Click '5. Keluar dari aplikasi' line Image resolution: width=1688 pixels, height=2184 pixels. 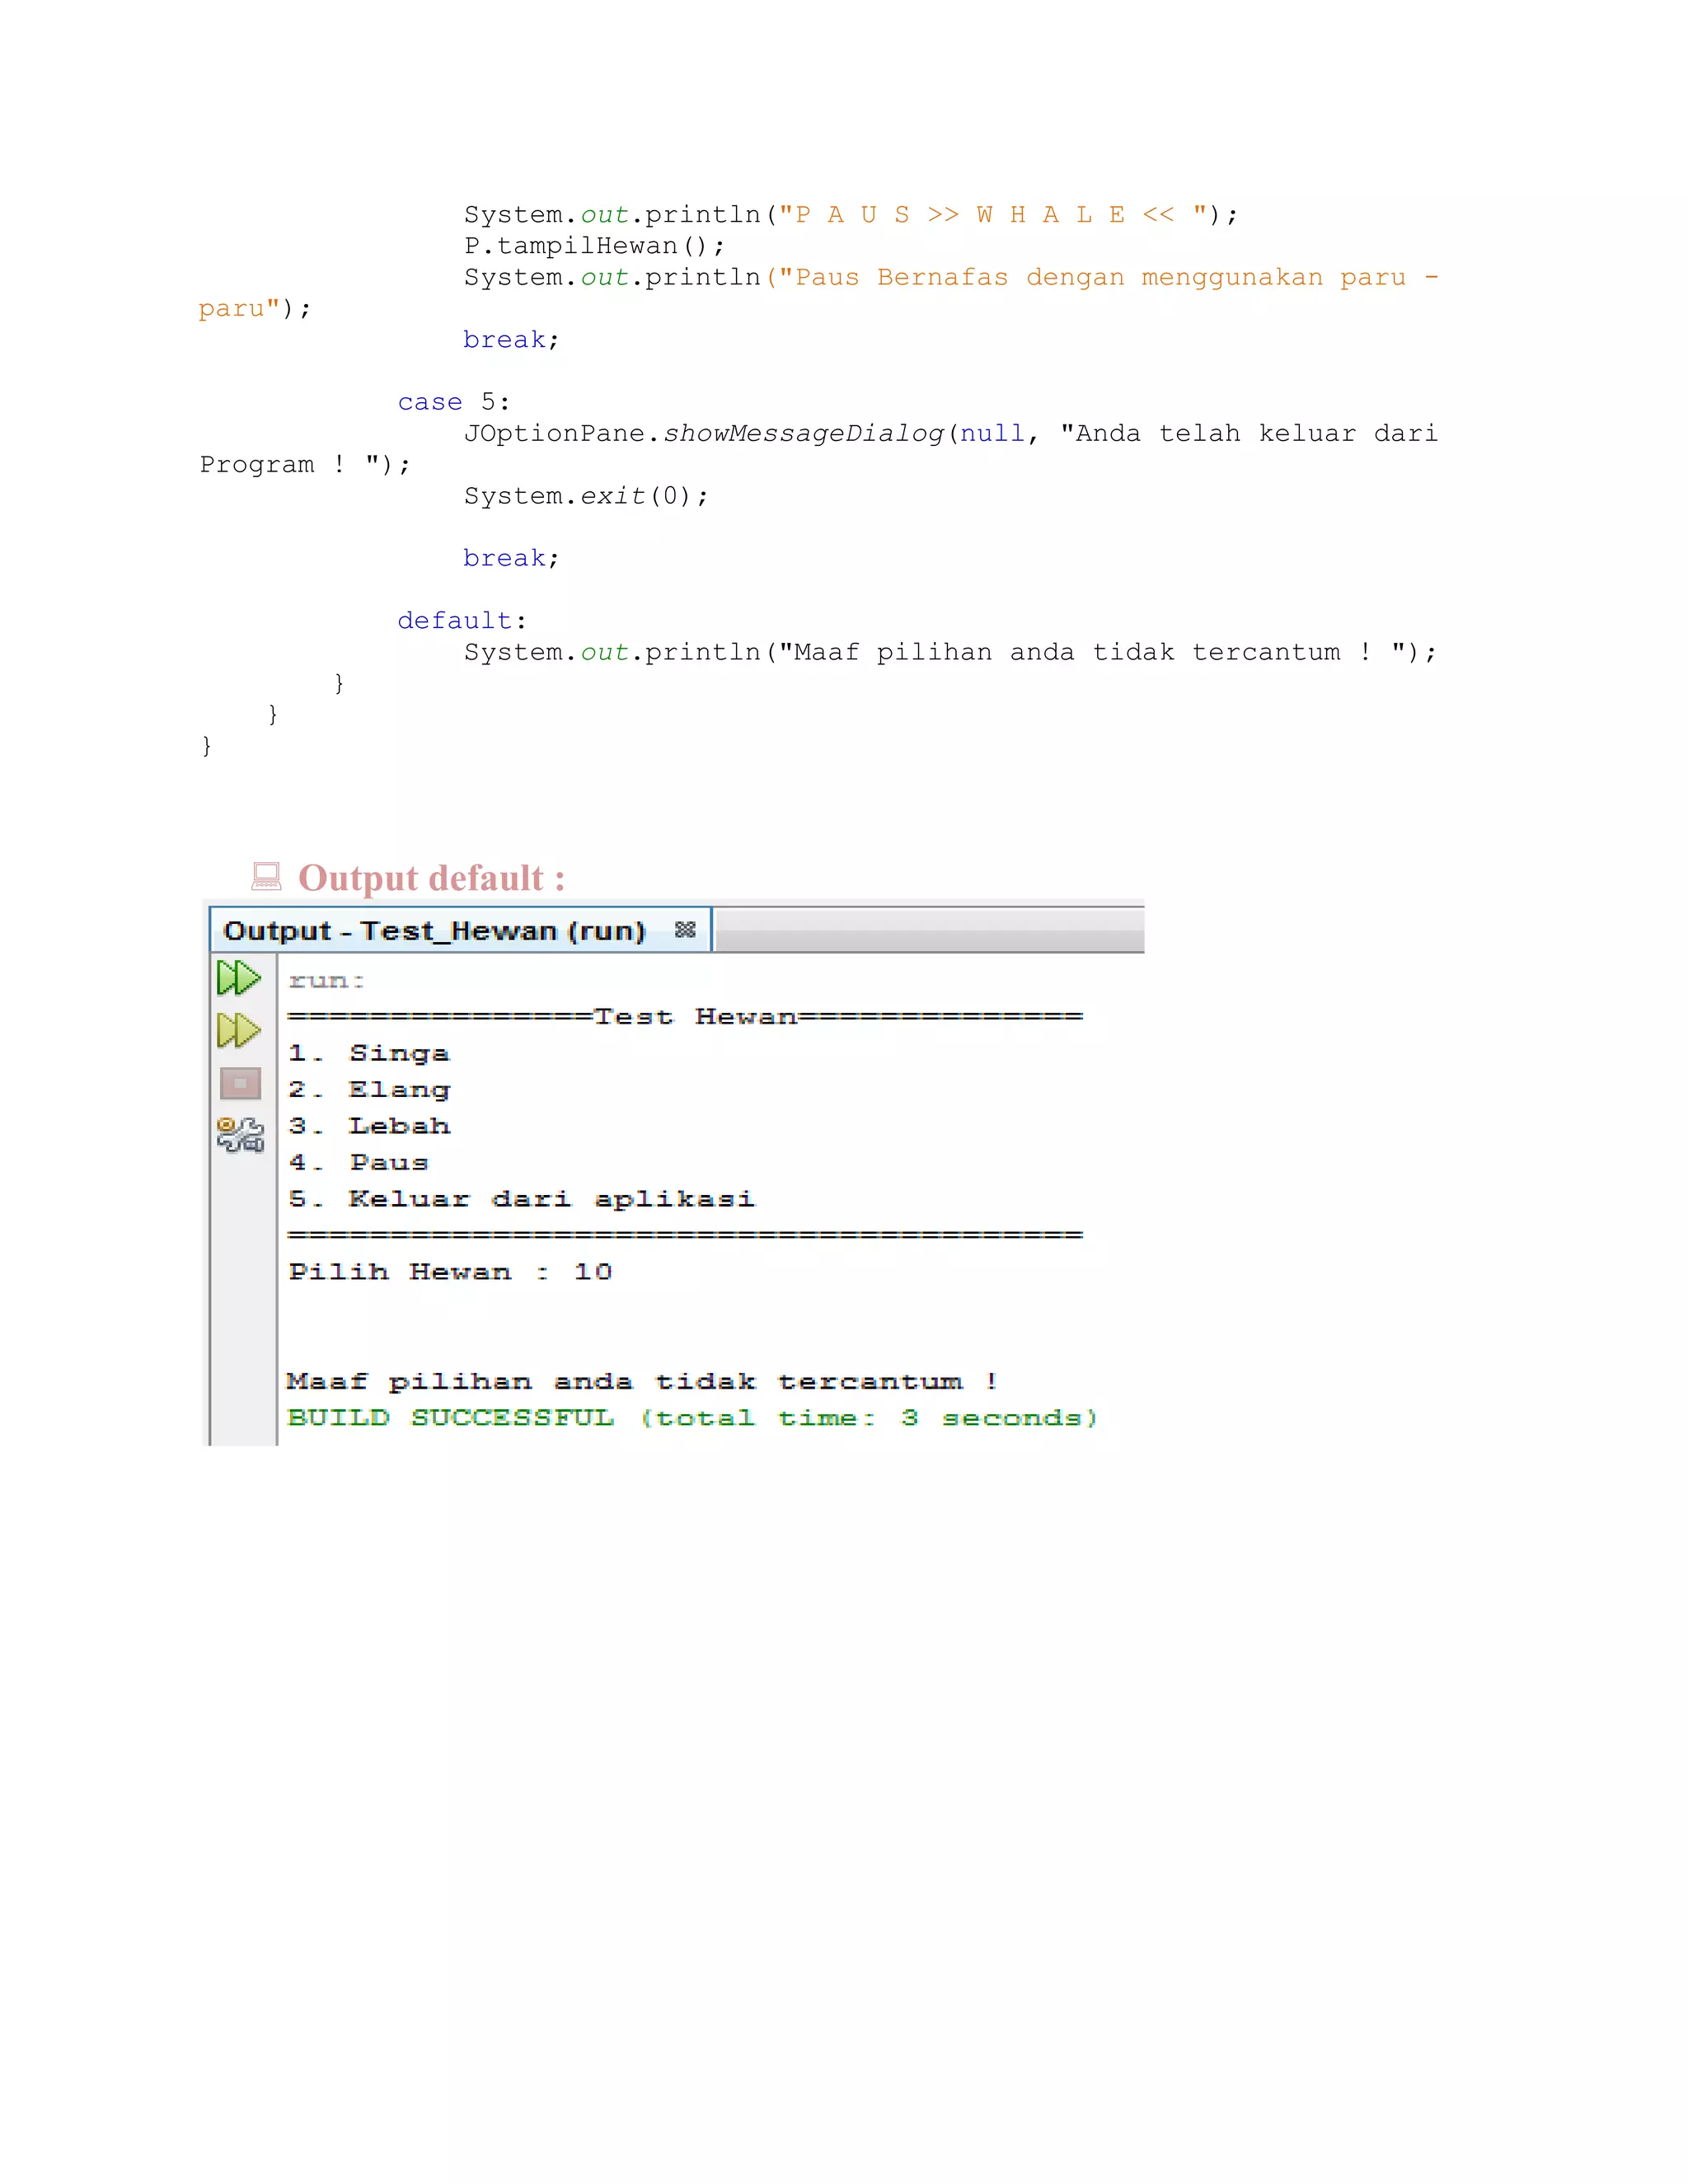(521, 1199)
